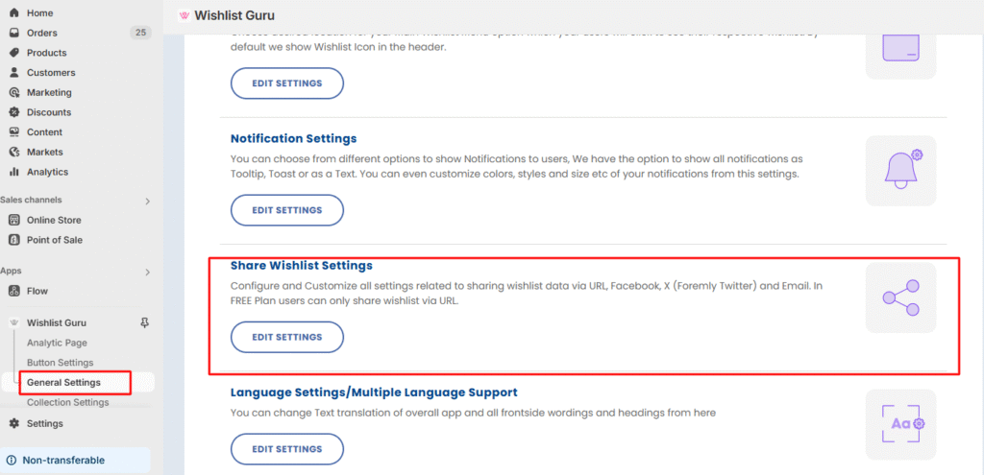The width and height of the screenshot is (984, 475).
Task: Click Edit Settings under Share Wishlist Settings
Action: pyautogui.click(x=287, y=337)
